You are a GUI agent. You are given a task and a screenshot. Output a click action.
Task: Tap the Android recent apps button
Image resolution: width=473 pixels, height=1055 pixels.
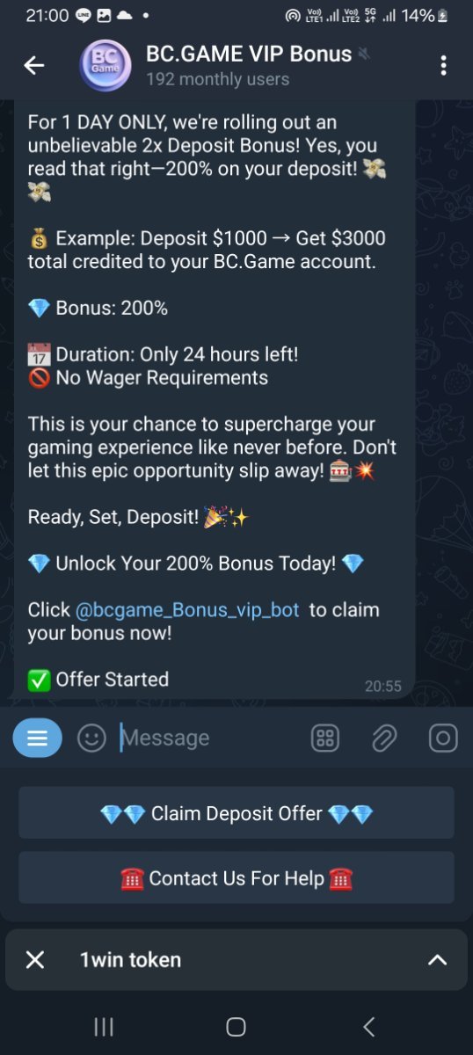click(x=104, y=1026)
